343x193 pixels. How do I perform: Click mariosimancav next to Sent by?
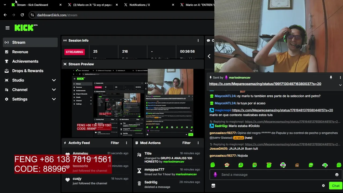[240, 77]
